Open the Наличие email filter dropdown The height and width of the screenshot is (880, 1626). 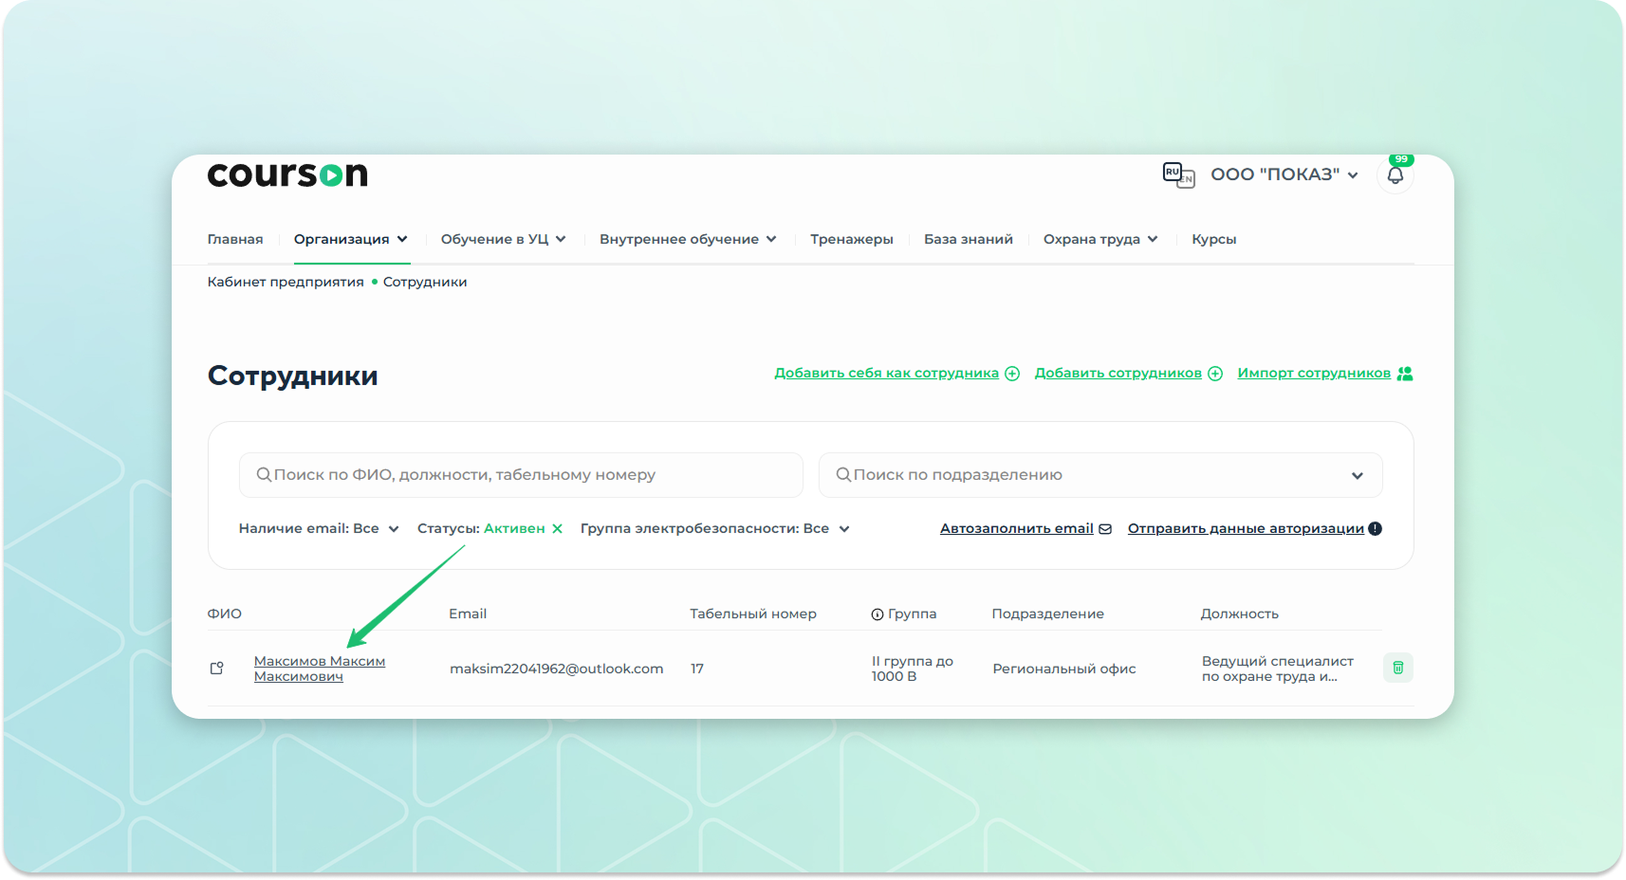(x=318, y=529)
